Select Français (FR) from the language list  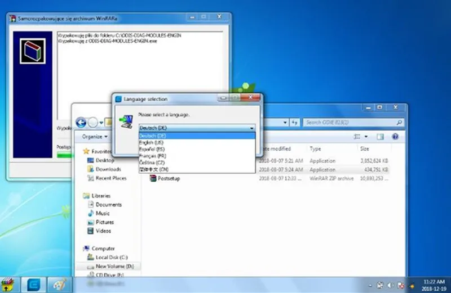(x=197, y=156)
